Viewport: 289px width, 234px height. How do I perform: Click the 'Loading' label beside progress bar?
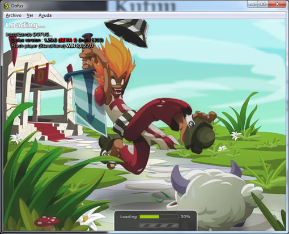tap(129, 216)
